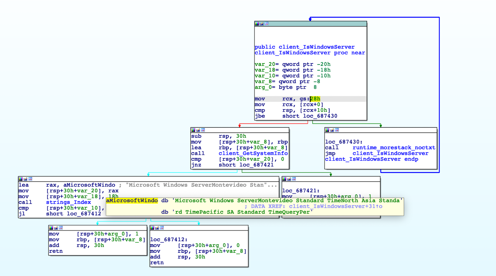The height and width of the screenshot is (276, 496).
Task: Click loc_687412 label
Action: [x=169, y=239]
